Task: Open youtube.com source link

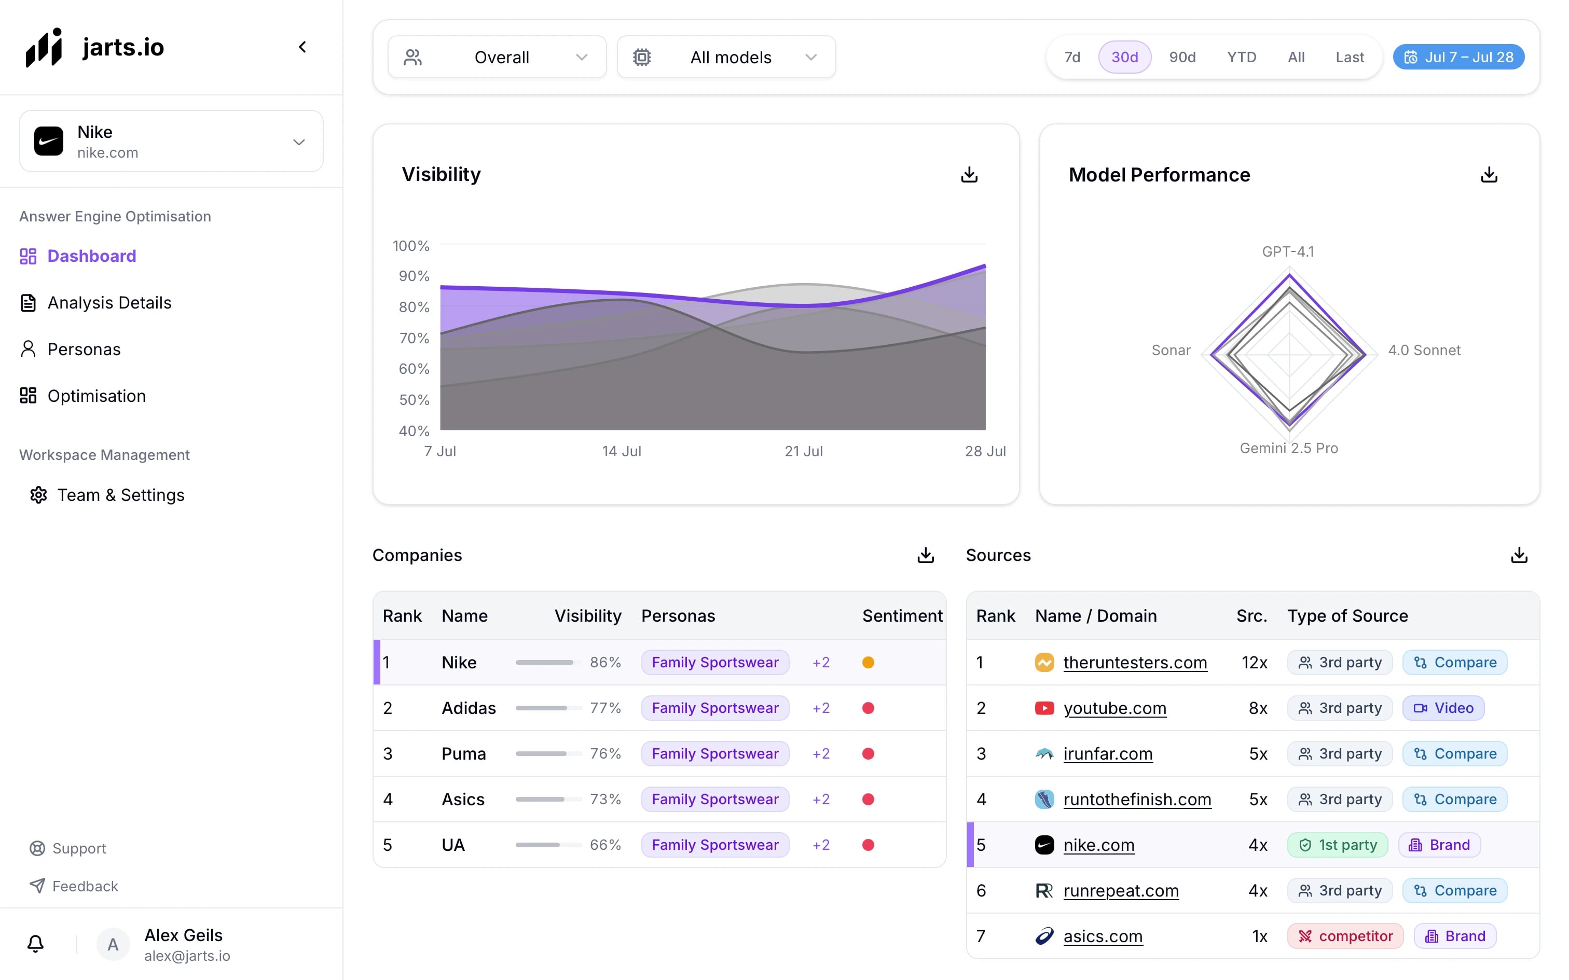Action: click(x=1115, y=708)
